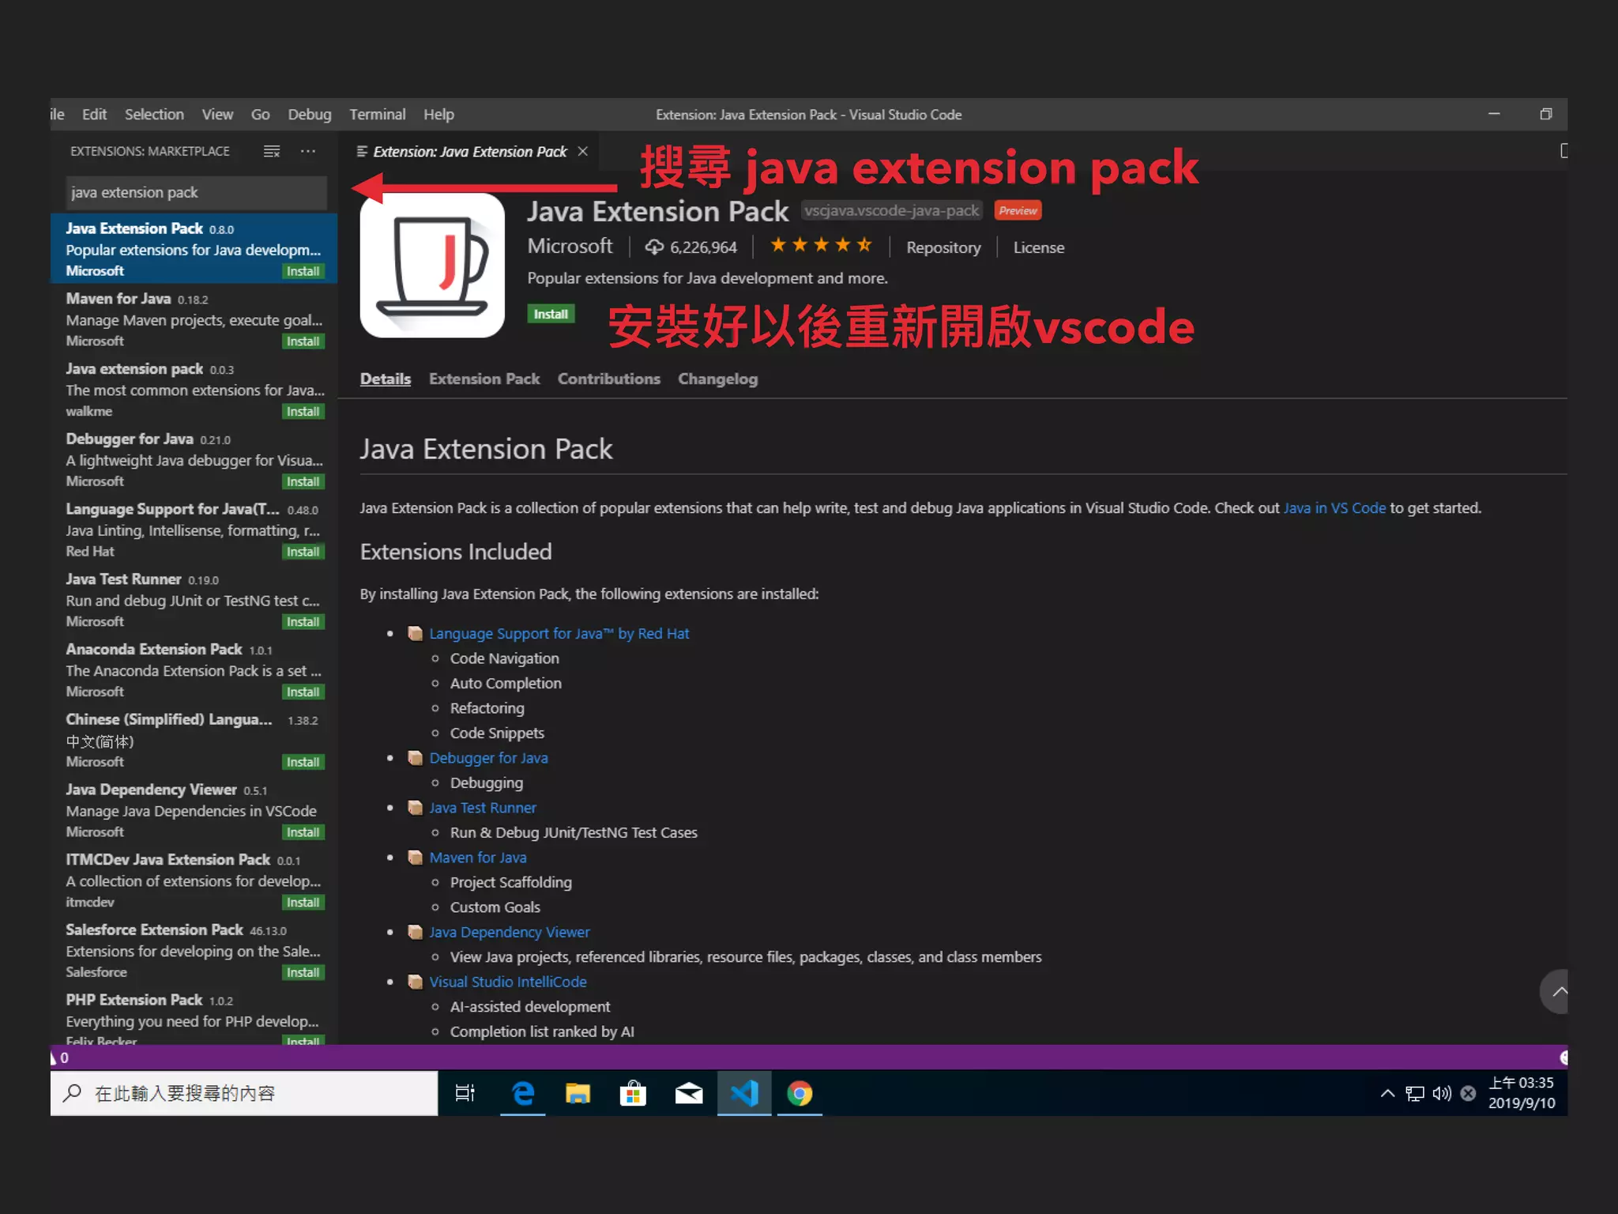The image size is (1618, 1214).
Task: Click the Java Test Runner package icon
Action: coord(415,807)
